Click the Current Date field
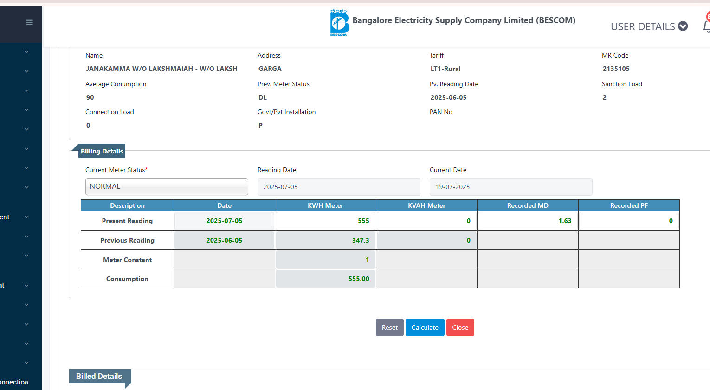 tap(511, 187)
